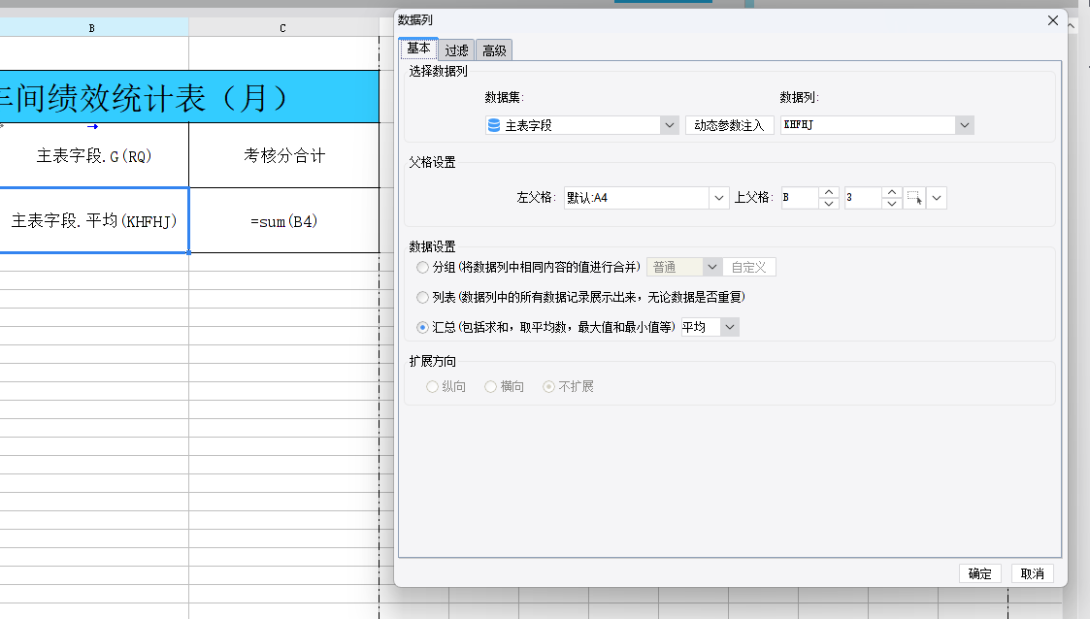Click the 自定义 button
Screen dimensions: 1090x619
coord(748,268)
